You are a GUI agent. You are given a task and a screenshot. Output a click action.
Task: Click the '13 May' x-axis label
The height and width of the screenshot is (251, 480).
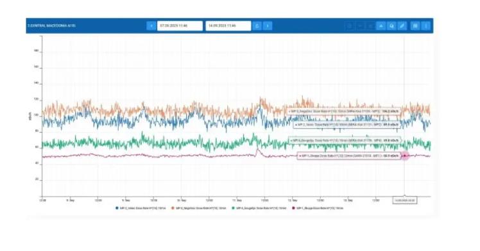tap(348, 200)
